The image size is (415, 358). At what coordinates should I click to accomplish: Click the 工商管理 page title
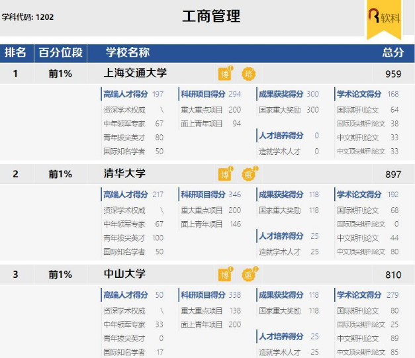pyautogui.click(x=211, y=16)
